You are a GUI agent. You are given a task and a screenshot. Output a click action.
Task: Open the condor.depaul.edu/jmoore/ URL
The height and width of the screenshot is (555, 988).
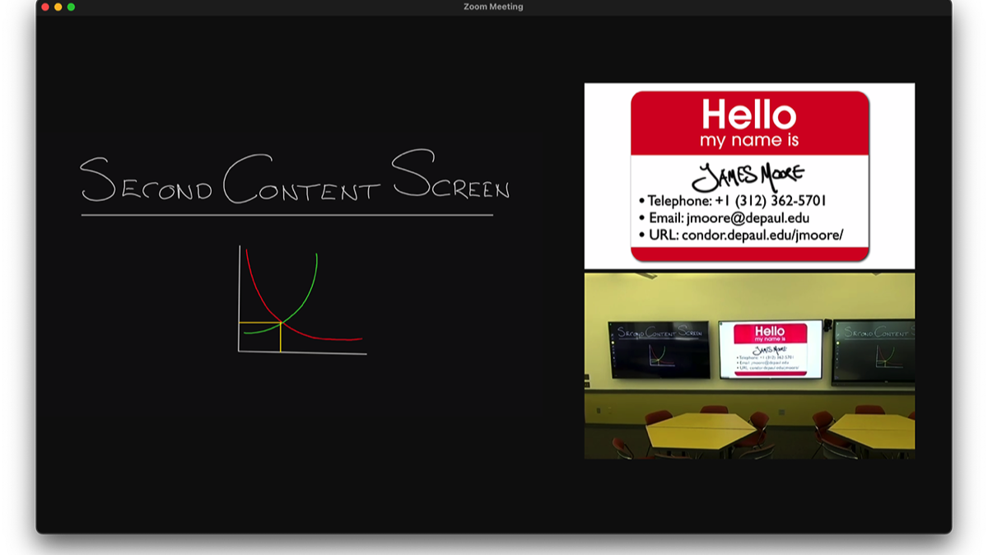point(762,236)
